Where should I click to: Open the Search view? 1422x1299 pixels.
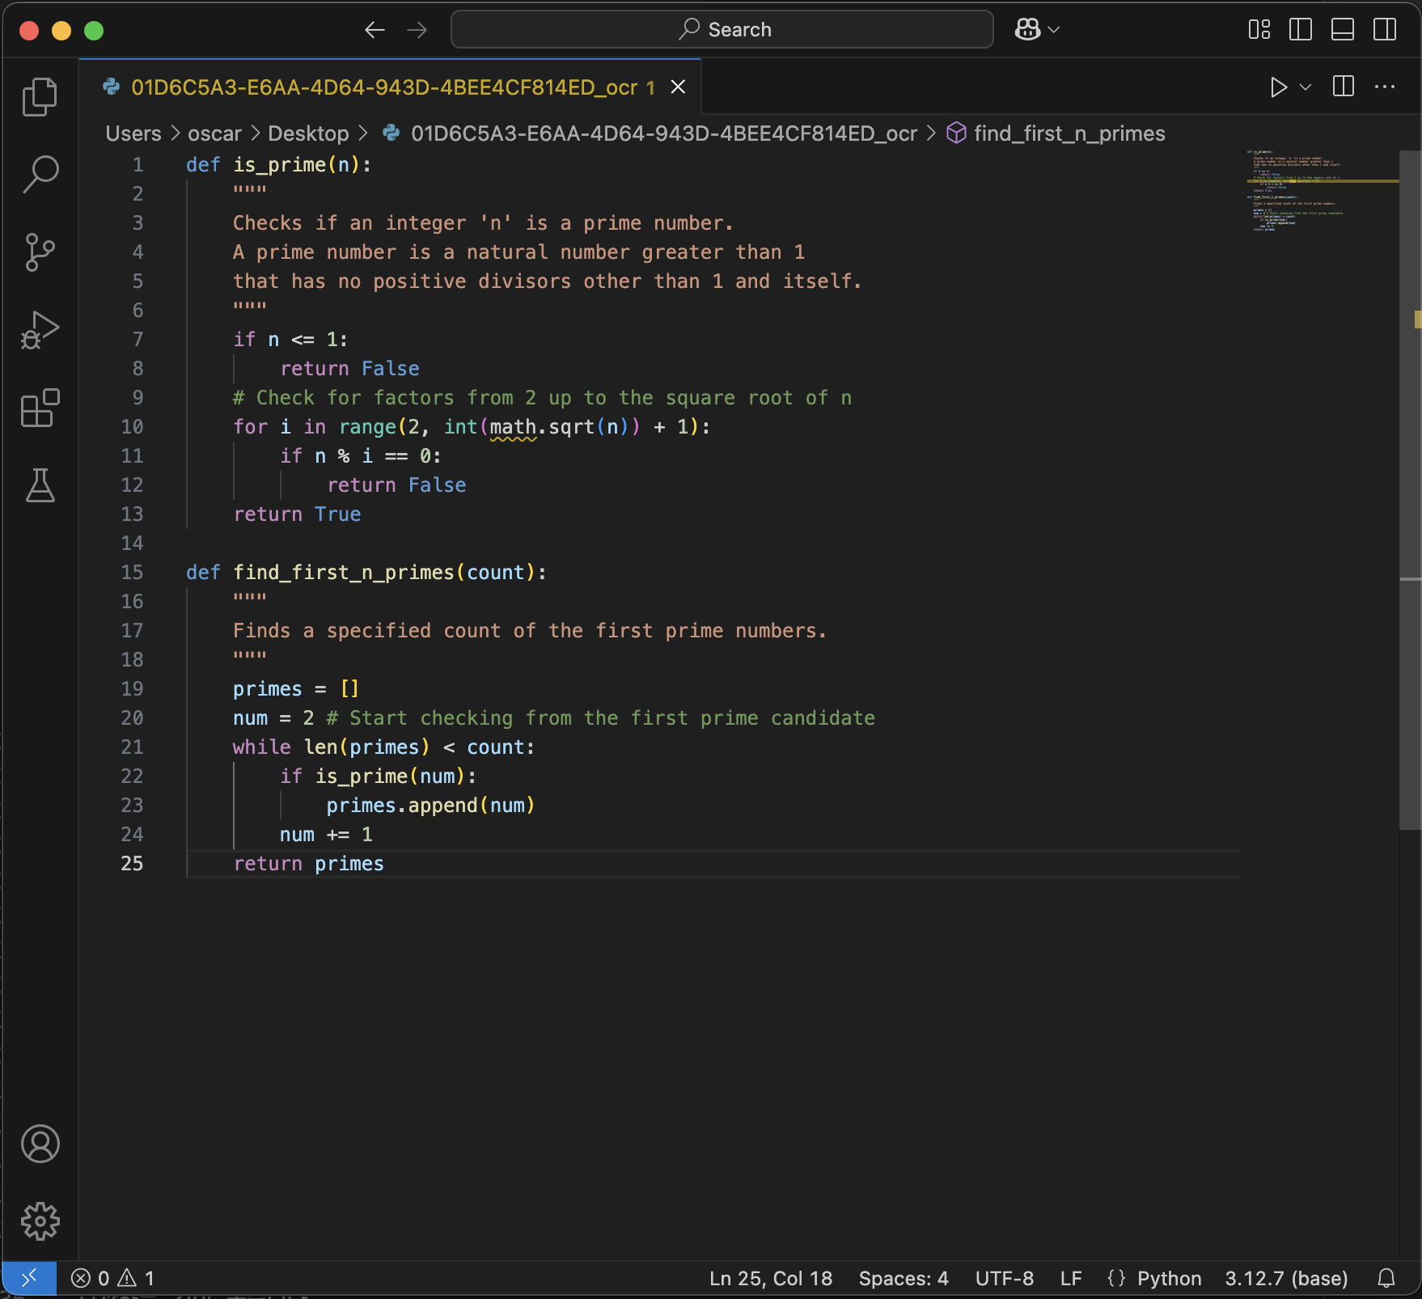[40, 173]
